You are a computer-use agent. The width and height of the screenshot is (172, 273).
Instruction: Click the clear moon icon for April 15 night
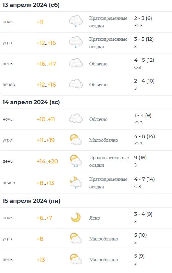pyautogui.click(x=76, y=218)
